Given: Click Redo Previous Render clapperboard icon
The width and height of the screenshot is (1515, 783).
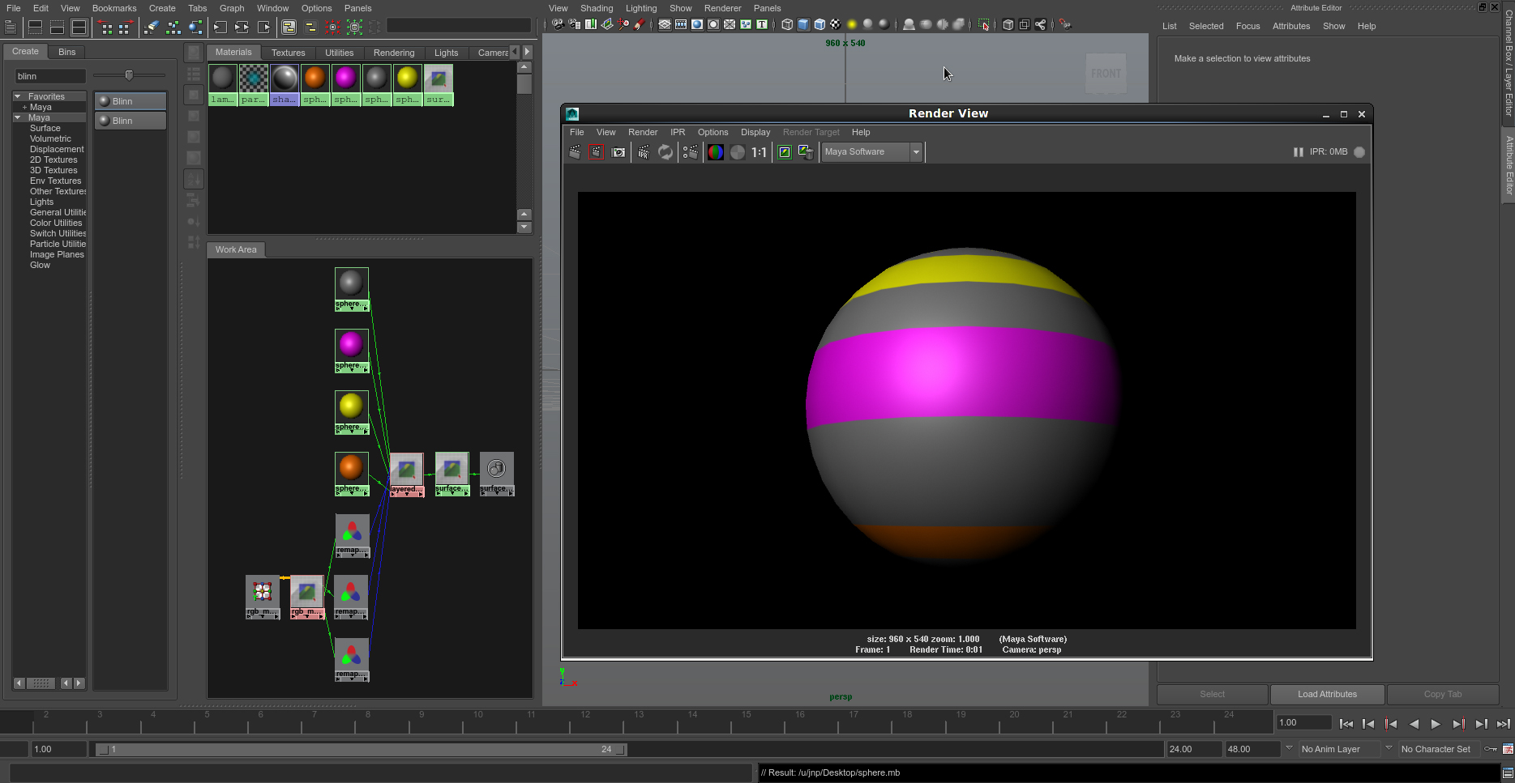Looking at the screenshot, I should pyautogui.click(x=575, y=152).
